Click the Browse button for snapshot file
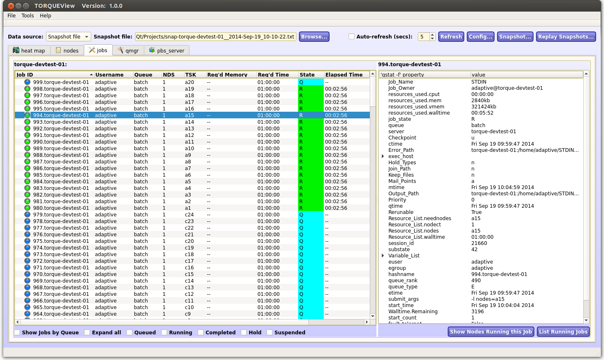The width and height of the screenshot is (604, 360). [x=314, y=36]
